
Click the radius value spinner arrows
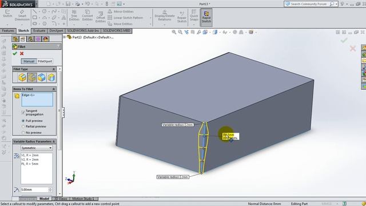pos(50,189)
